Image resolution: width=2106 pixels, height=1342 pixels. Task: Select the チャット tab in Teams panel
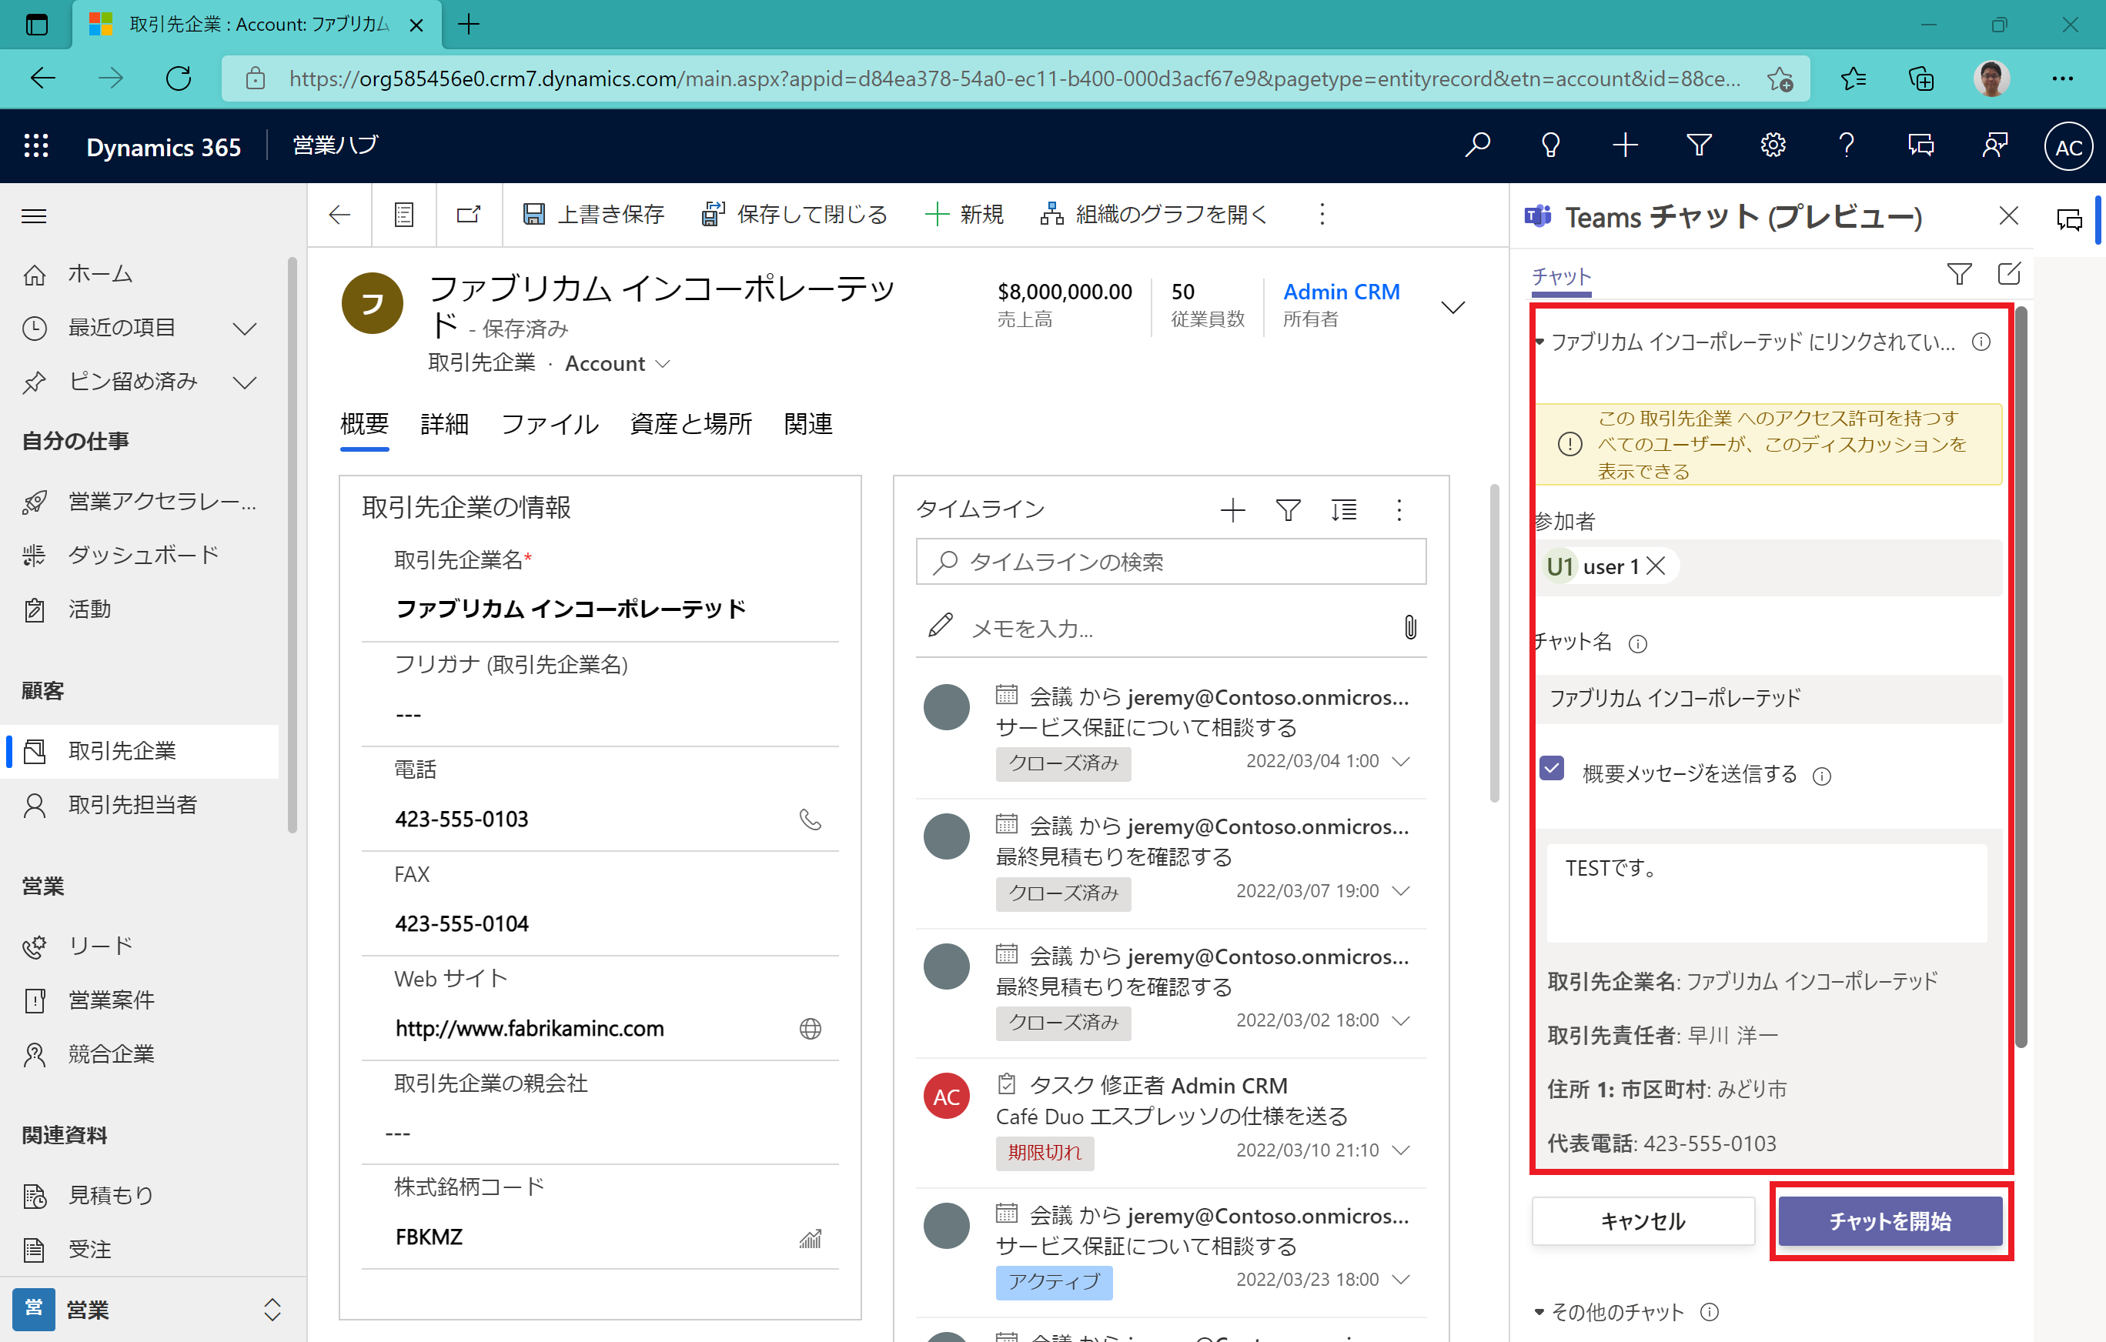pos(1560,277)
